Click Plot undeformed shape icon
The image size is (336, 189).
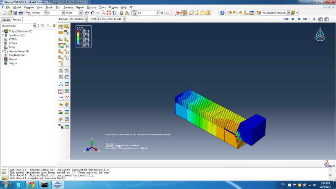tap(61, 39)
